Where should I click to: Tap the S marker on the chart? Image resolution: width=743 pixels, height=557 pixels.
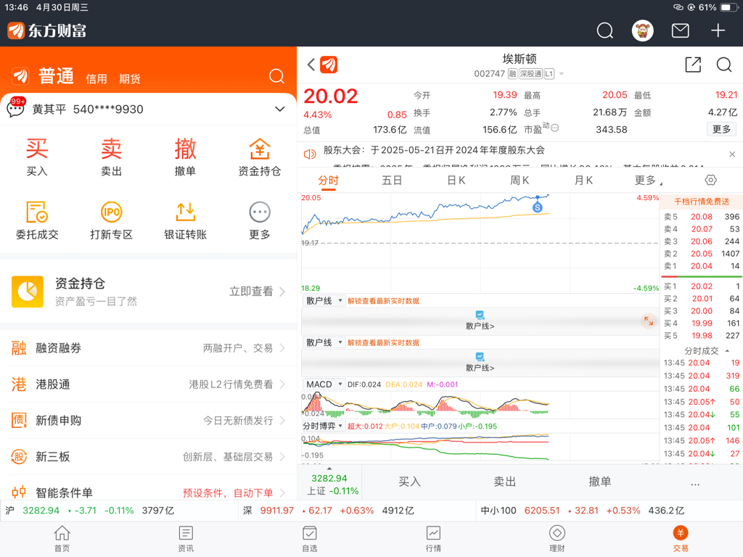pyautogui.click(x=538, y=207)
